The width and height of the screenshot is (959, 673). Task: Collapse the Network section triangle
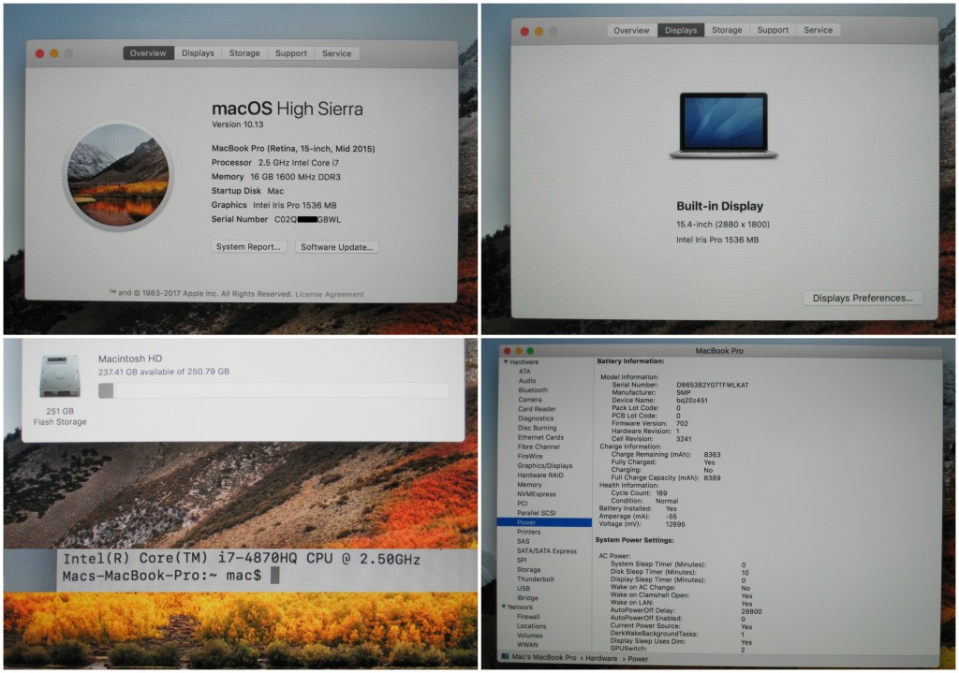coord(504,607)
